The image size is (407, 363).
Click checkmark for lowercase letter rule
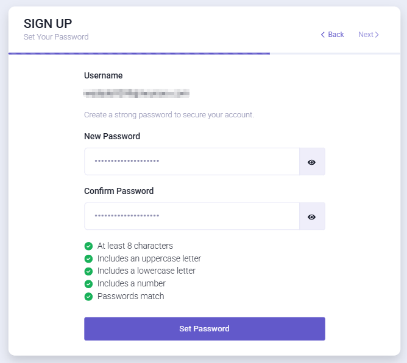tap(88, 271)
